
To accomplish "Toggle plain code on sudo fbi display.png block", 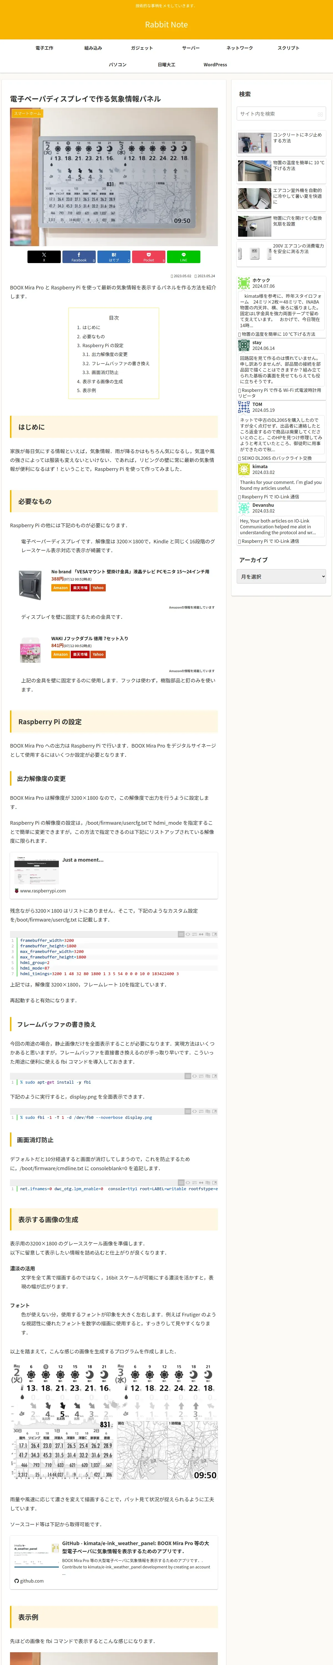I will click(195, 1112).
